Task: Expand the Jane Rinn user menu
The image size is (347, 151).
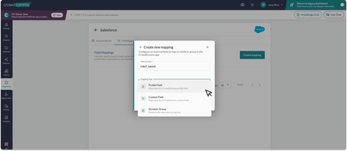Action: click(x=272, y=5)
